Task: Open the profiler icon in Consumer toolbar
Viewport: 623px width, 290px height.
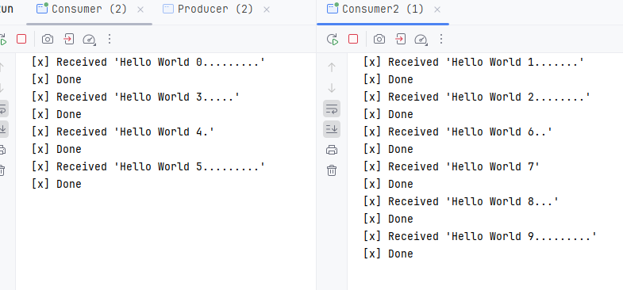Action: 90,40
